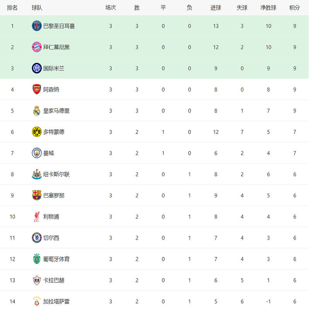The height and width of the screenshot is (309, 309).
Task: Click the Newcastle United crest
Action: 37,175
